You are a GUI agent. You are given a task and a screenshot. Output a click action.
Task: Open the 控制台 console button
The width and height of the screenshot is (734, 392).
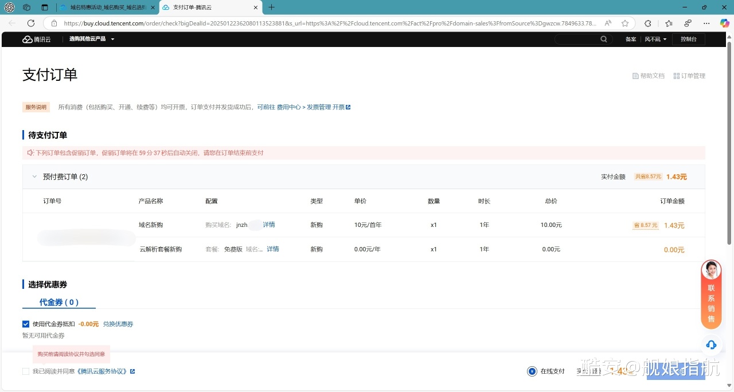pos(689,39)
